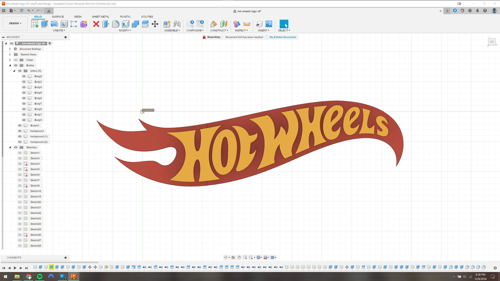Screen dimensions: 500x281
Task: Collapse the letters (9) group
Action: coord(14,71)
